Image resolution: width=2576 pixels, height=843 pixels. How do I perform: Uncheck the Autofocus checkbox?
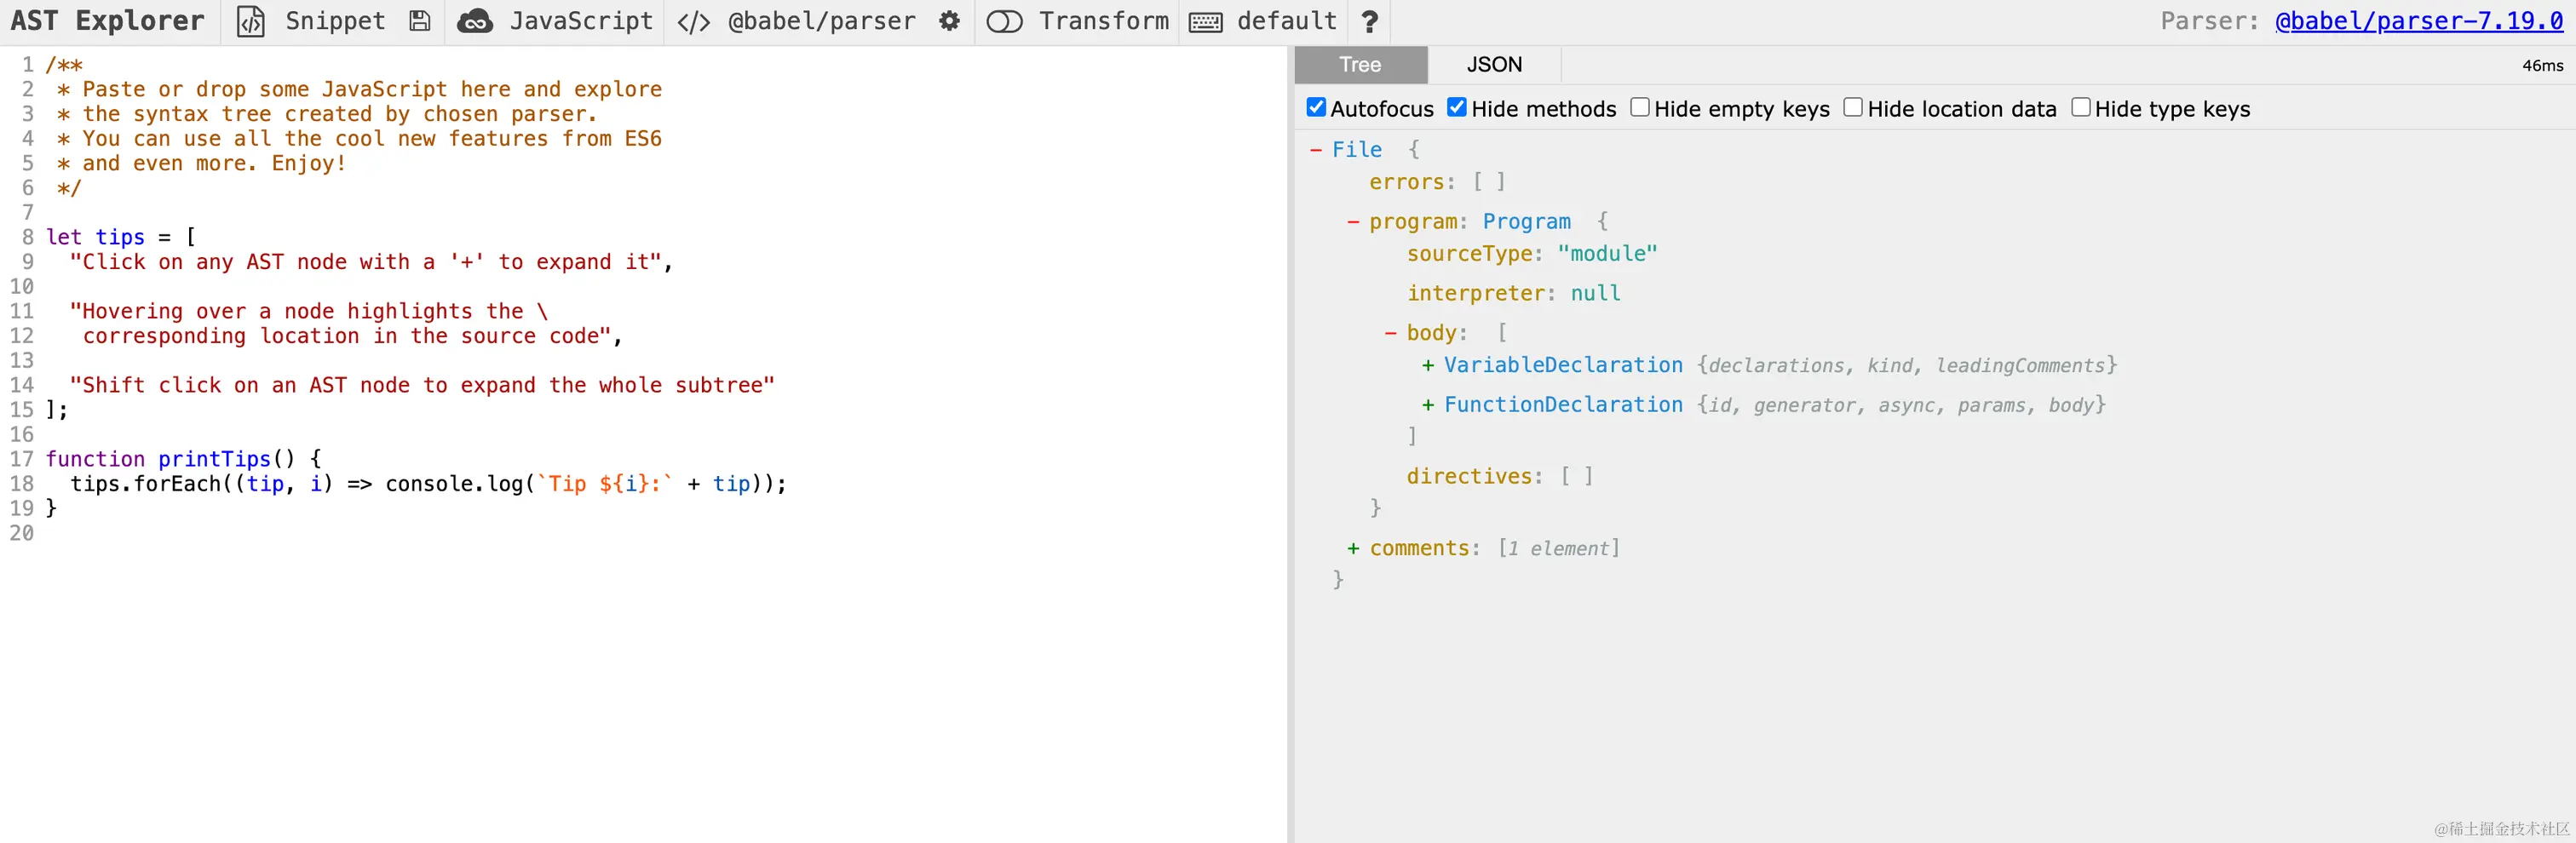point(1316,108)
